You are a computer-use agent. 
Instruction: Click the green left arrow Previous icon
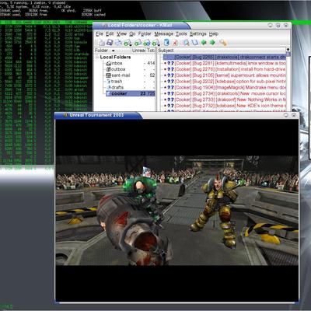click(x=204, y=42)
